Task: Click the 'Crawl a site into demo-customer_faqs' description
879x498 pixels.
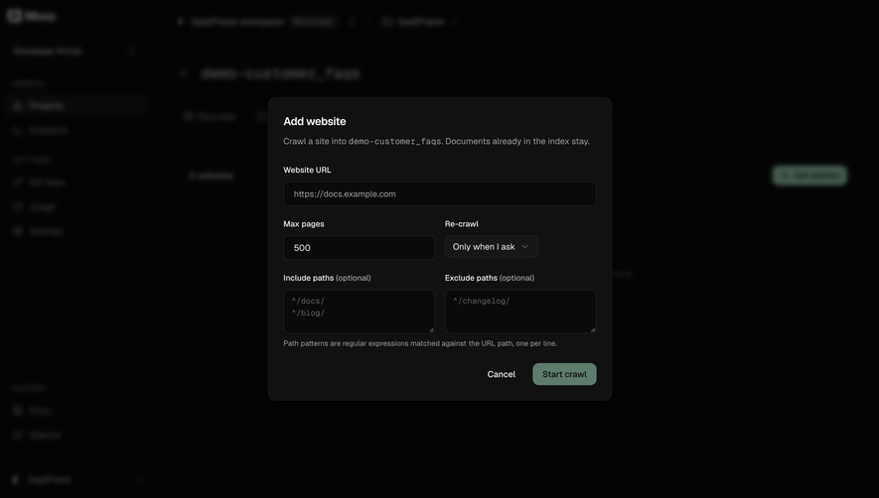Action: coord(436,141)
